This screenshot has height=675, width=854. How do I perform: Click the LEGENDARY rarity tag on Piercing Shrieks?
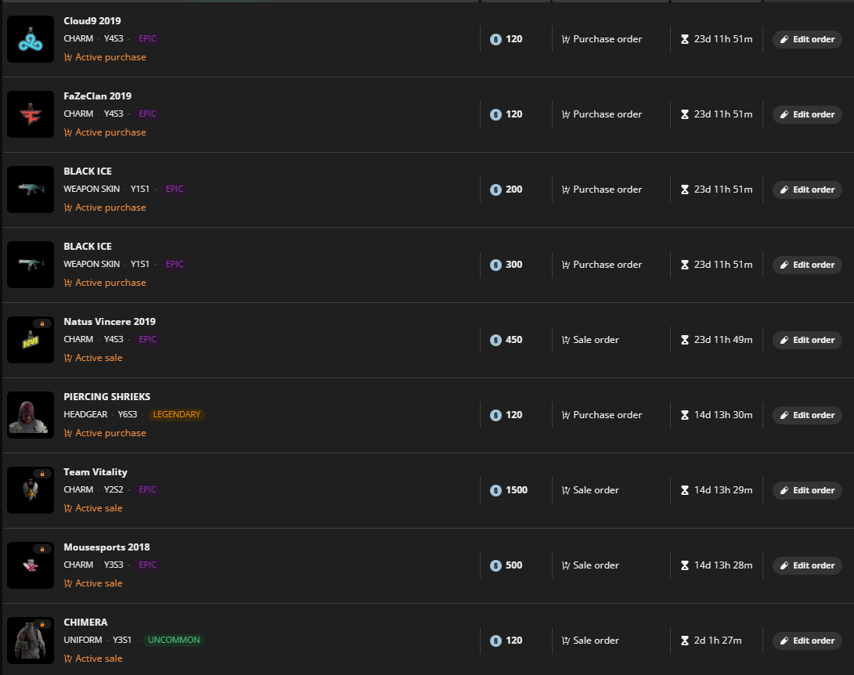click(176, 415)
